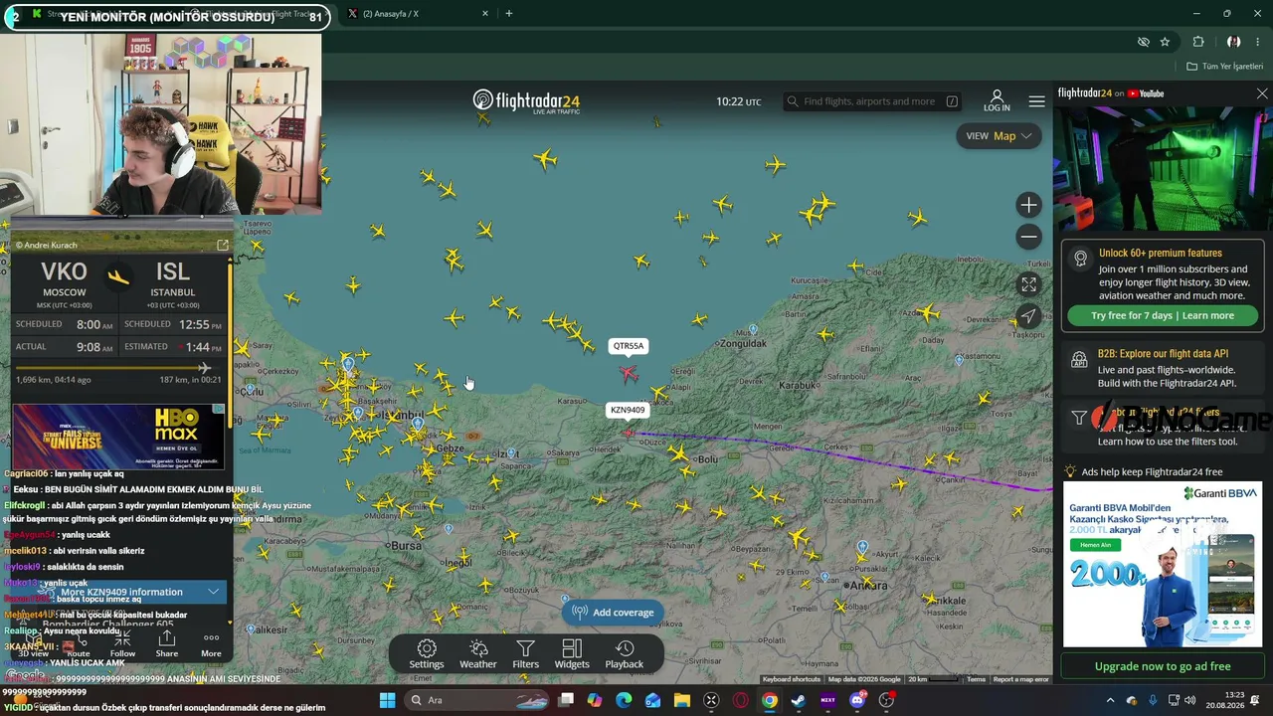The image size is (1273, 716).
Task: Zoom out on the map with minus button
Action: coord(1028,237)
